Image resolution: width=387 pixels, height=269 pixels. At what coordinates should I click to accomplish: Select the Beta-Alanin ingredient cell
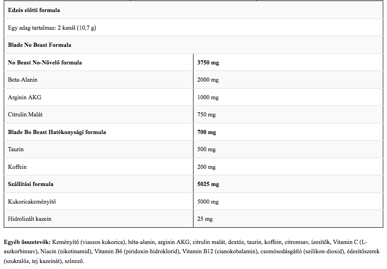(23, 80)
